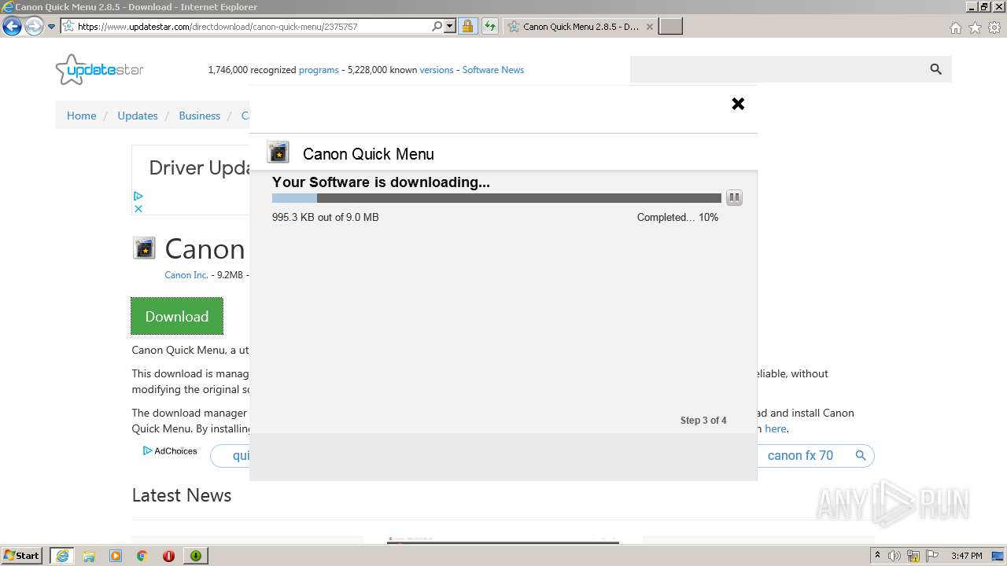Follow the versions link
1007x566 pixels.
point(437,70)
